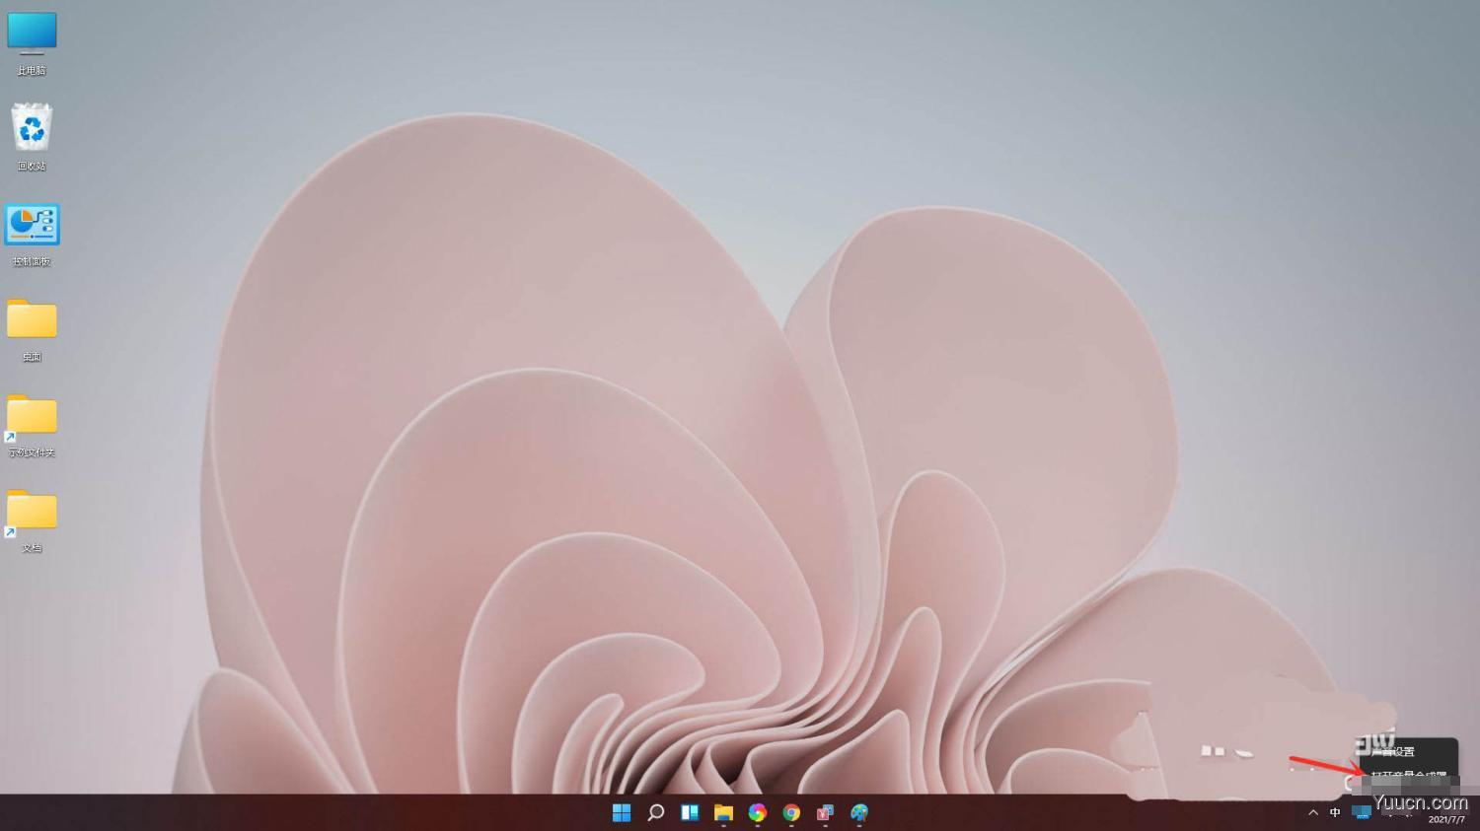Select the 文档 shortcut folder
This screenshot has width=1480, height=831.
32,520
